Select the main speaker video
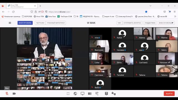This screenshot has height=100, width=178. tap(44, 43)
